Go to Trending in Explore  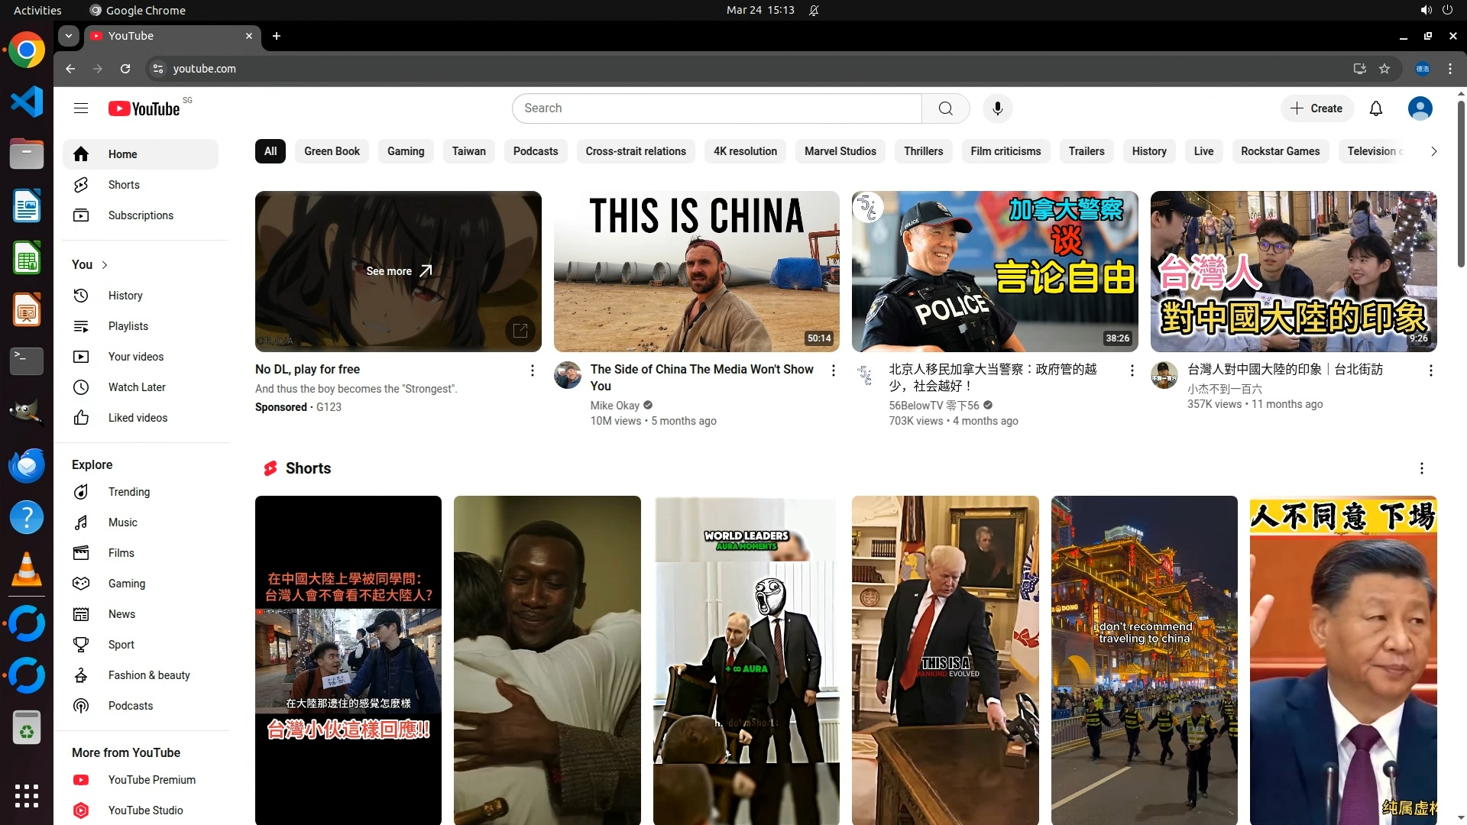[x=128, y=492]
